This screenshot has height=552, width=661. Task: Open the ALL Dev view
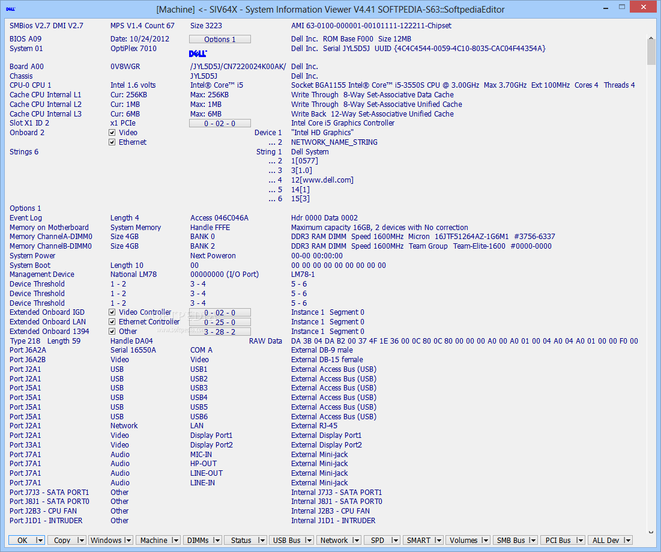pos(606,540)
